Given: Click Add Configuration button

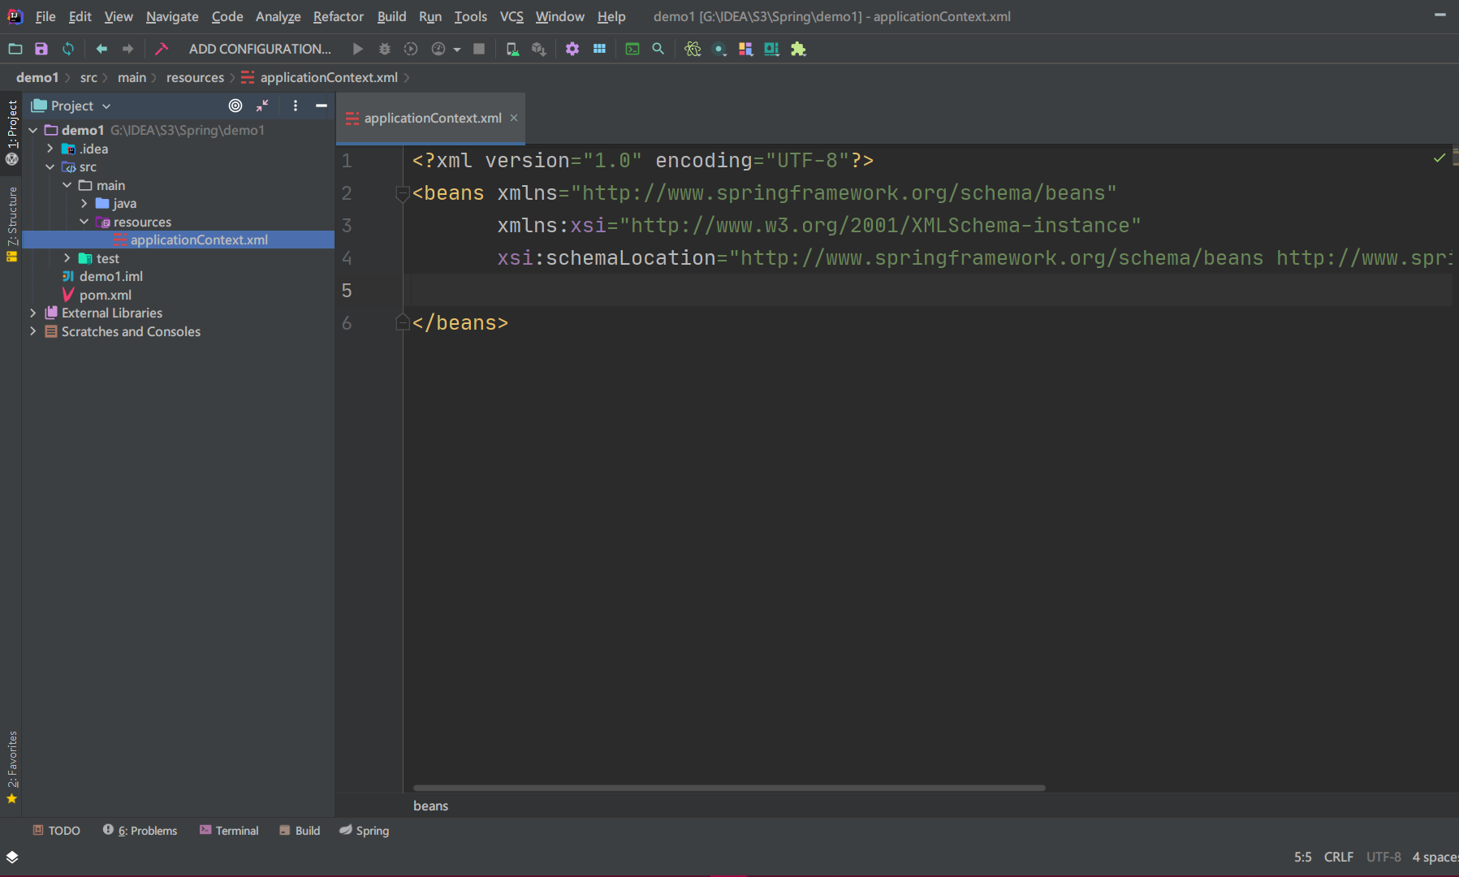Looking at the screenshot, I should click(260, 49).
